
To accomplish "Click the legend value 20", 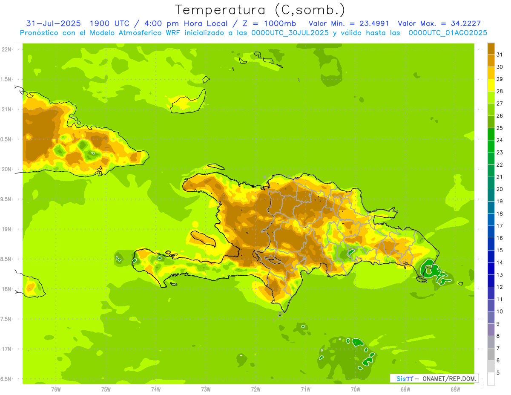I will pyautogui.click(x=500, y=189).
